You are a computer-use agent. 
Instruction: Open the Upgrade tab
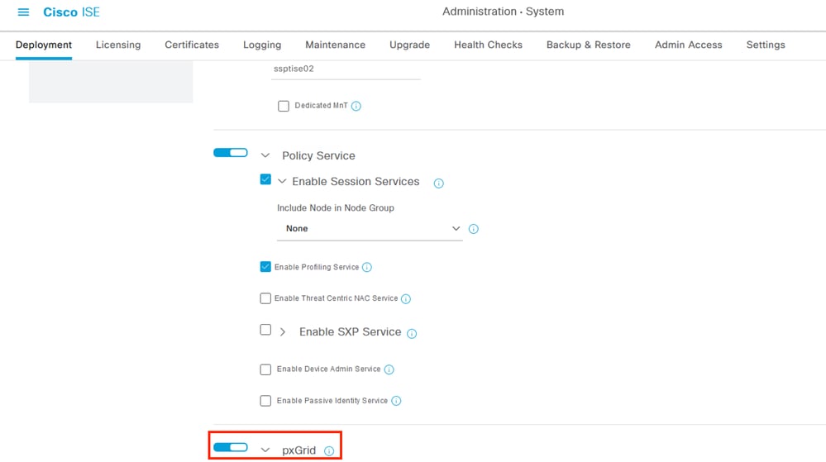(x=409, y=45)
